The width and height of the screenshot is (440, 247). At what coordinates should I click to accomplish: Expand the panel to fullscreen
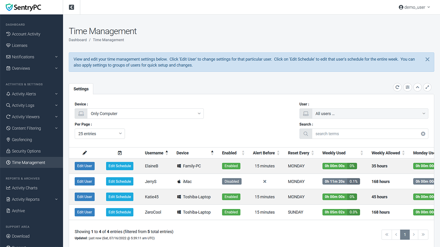427,87
